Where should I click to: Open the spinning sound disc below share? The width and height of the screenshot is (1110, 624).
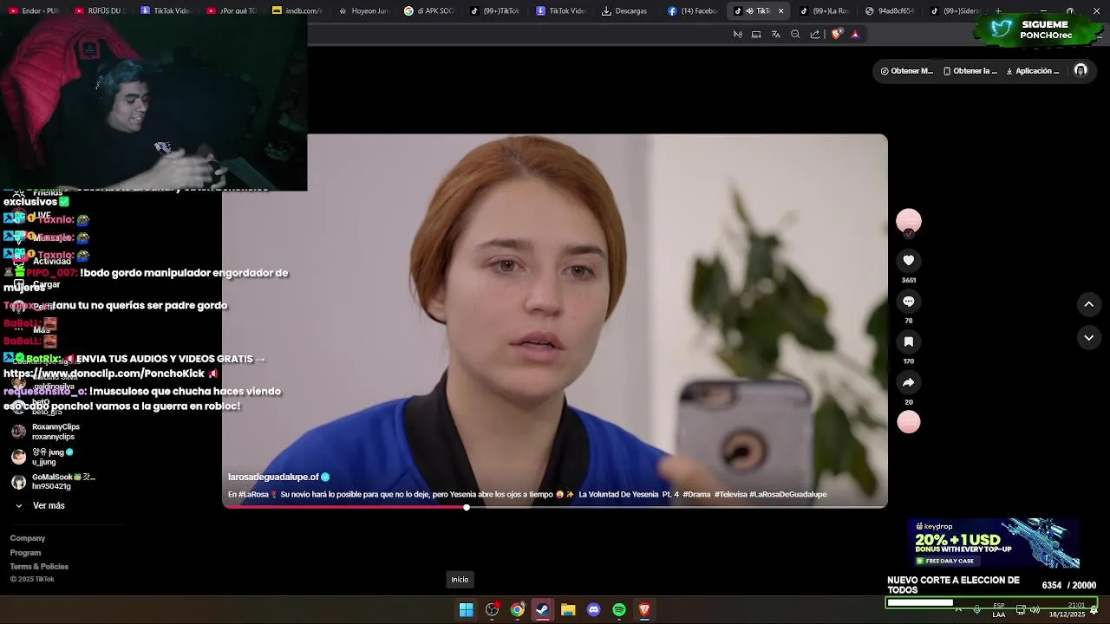908,422
